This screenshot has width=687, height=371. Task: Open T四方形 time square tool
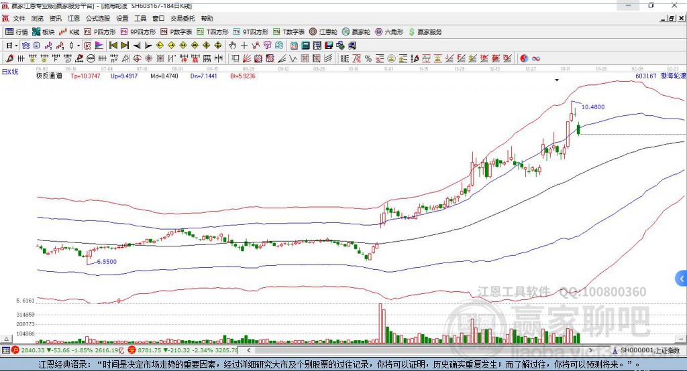213,32
